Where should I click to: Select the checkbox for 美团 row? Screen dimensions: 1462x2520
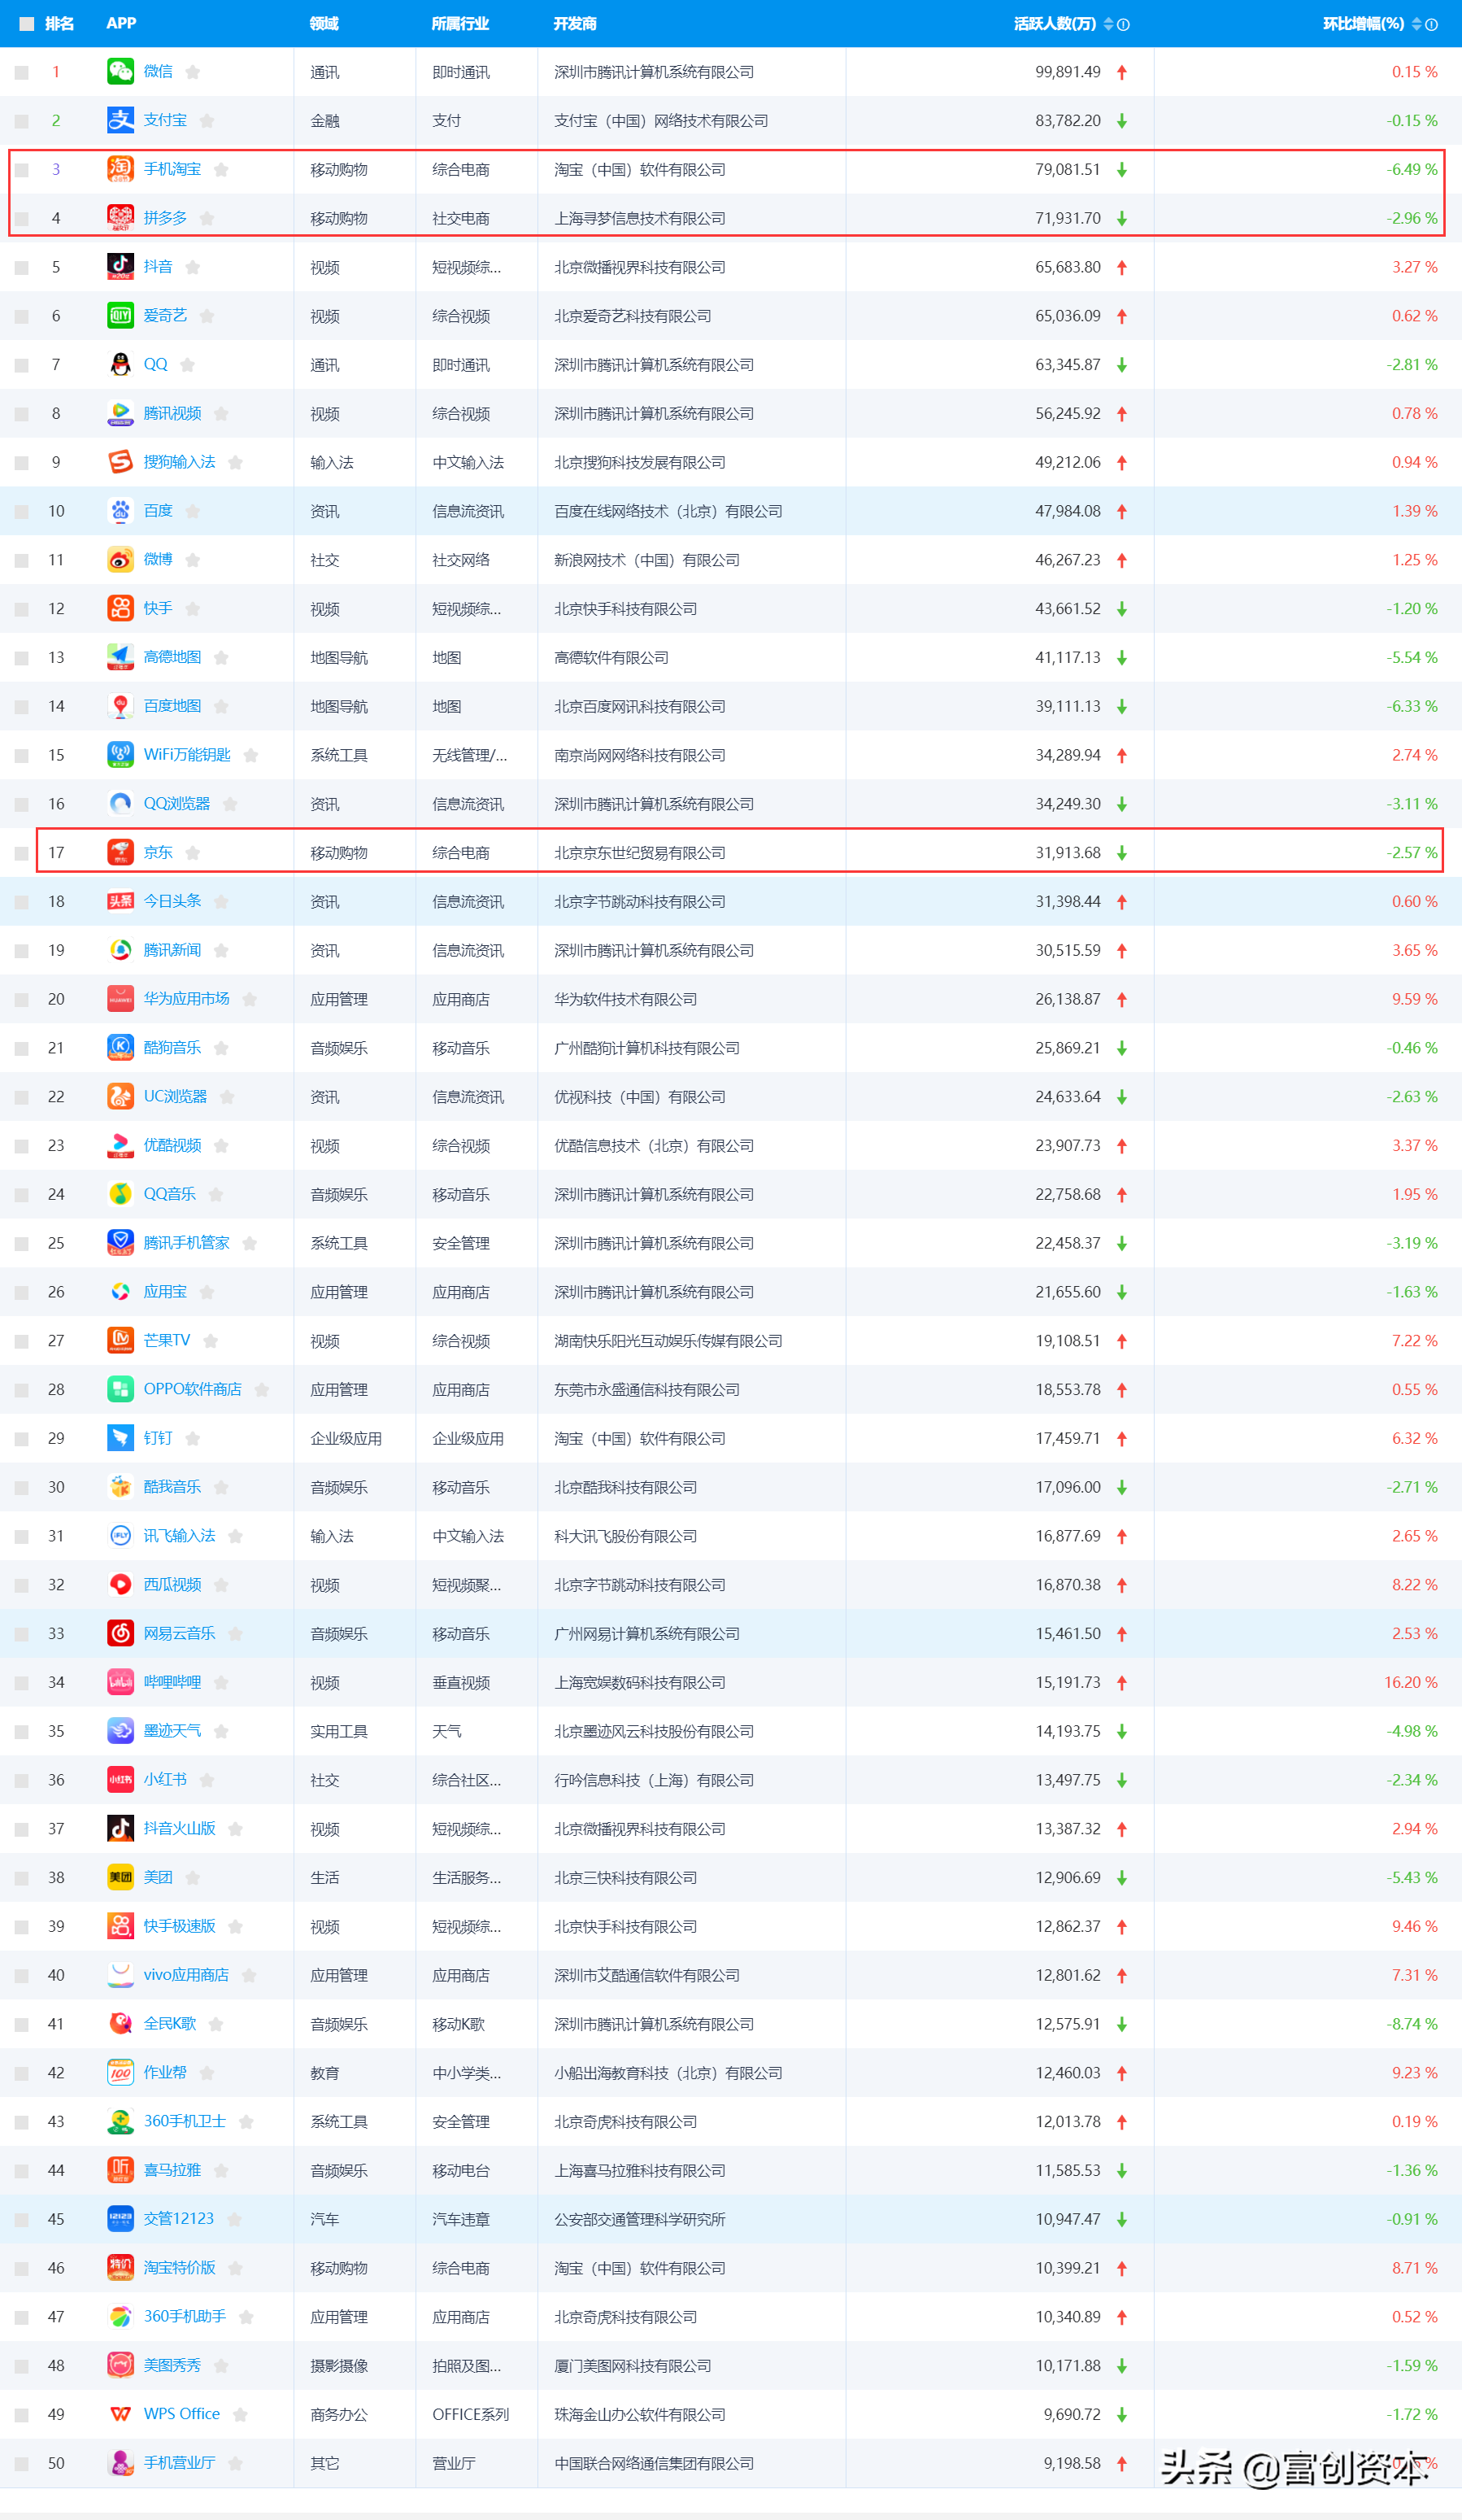(x=21, y=1879)
